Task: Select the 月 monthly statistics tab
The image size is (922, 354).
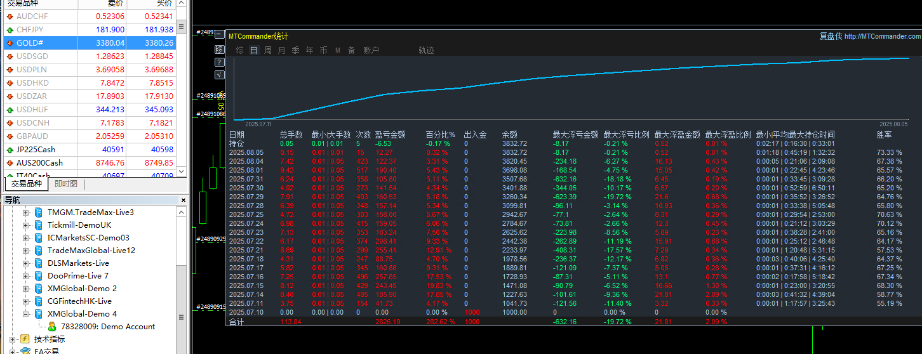Action: click(x=281, y=50)
